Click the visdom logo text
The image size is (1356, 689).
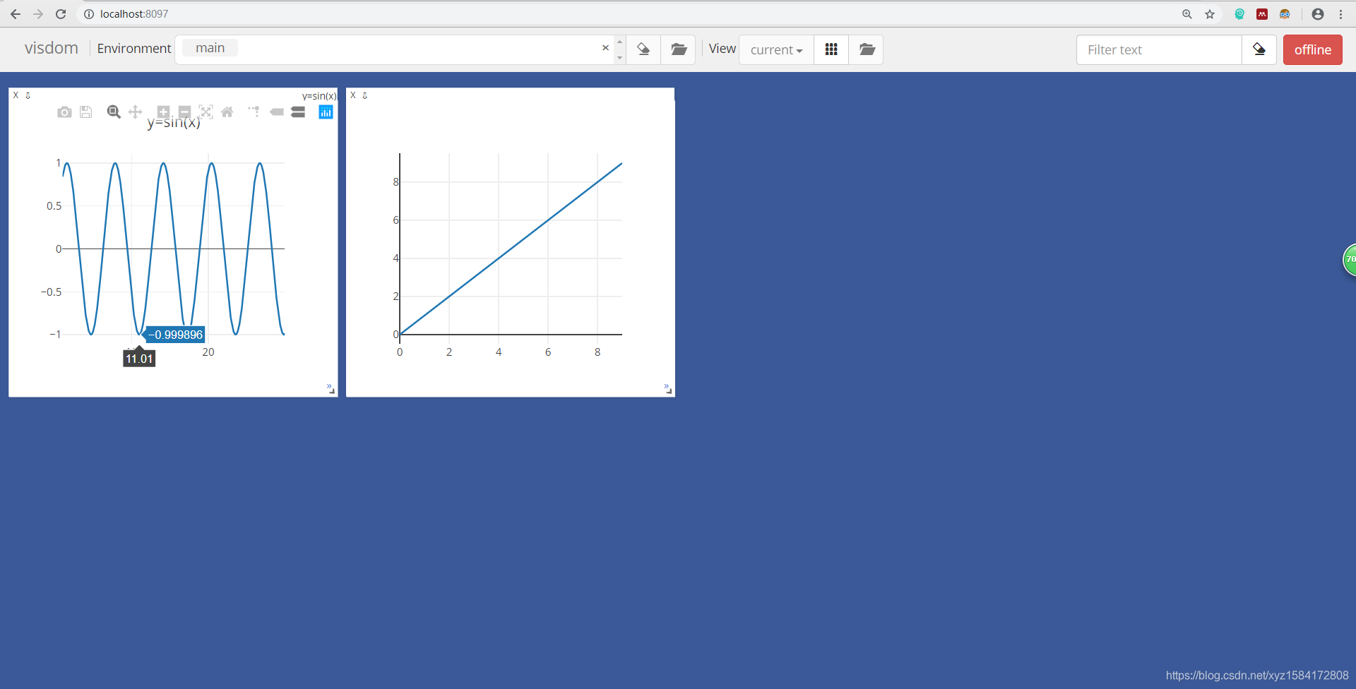(52, 48)
